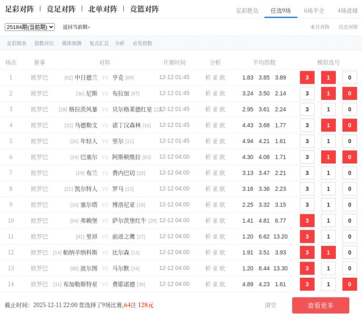The image size is (362, 316).
Task: Open the 必发指数 toolbar item
Action: (142, 43)
